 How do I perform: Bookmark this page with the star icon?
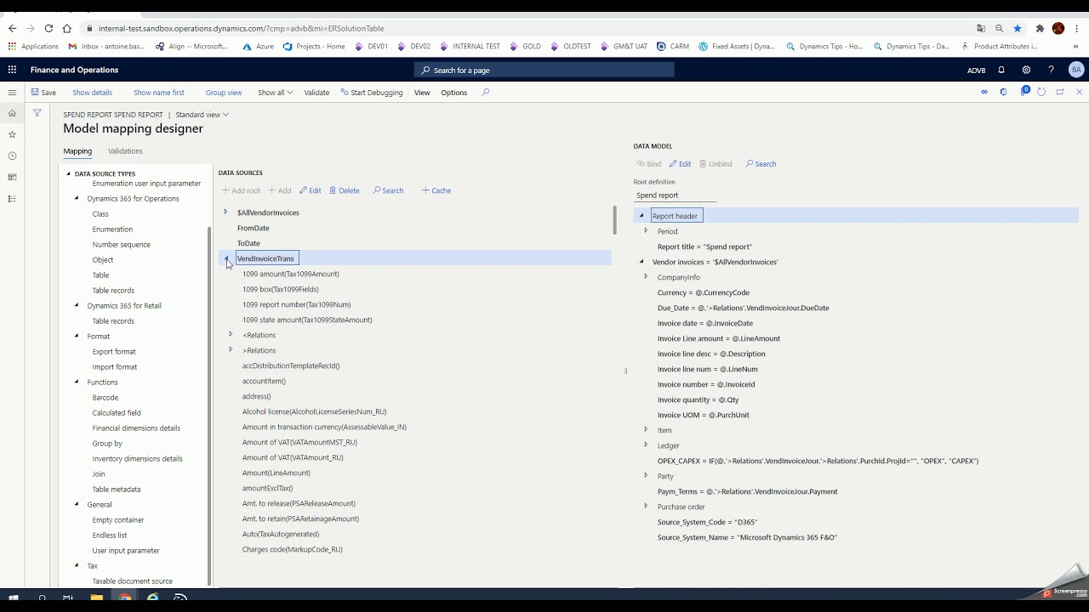point(1017,28)
